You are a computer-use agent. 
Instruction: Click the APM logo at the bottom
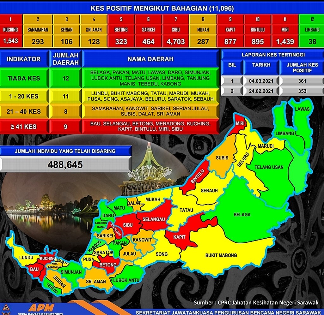point(41,308)
